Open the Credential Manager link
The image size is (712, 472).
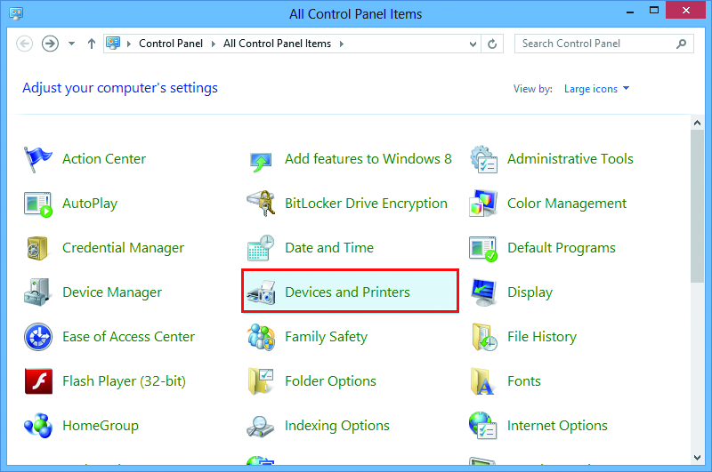pos(123,248)
